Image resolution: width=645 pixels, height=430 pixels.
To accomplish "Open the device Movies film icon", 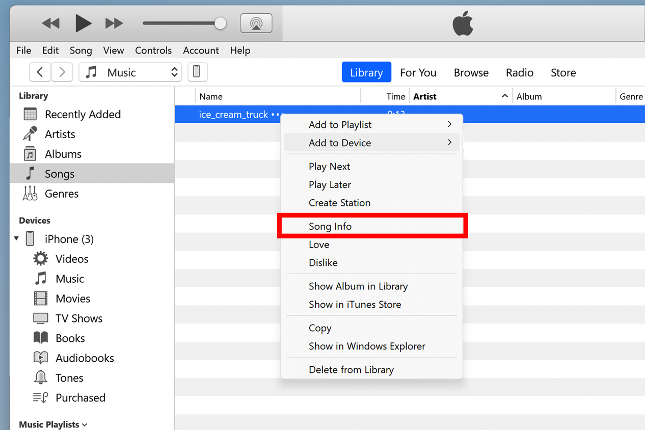I will point(41,299).
